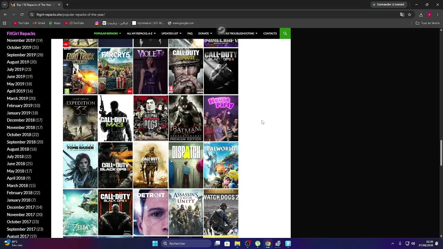Open the Sleeping Dogs game cover

[151, 118]
